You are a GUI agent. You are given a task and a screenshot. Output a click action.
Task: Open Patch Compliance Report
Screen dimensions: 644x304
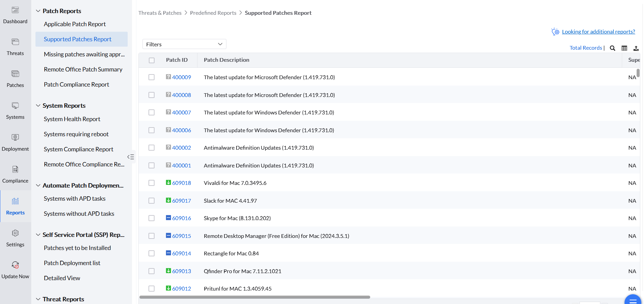click(76, 85)
